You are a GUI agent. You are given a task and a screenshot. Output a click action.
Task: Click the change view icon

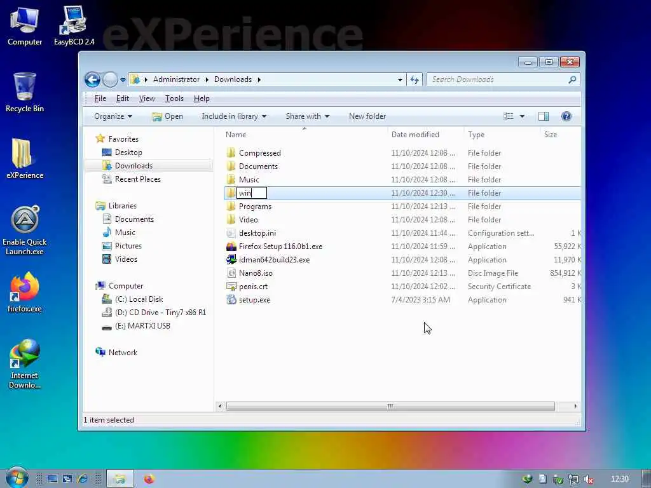click(509, 116)
